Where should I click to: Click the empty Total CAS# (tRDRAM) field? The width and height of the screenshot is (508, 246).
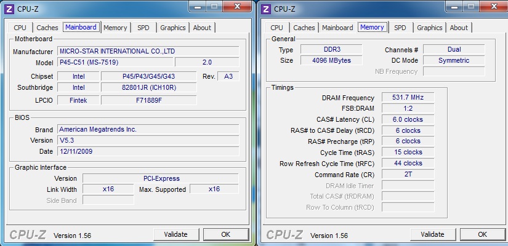pos(408,196)
